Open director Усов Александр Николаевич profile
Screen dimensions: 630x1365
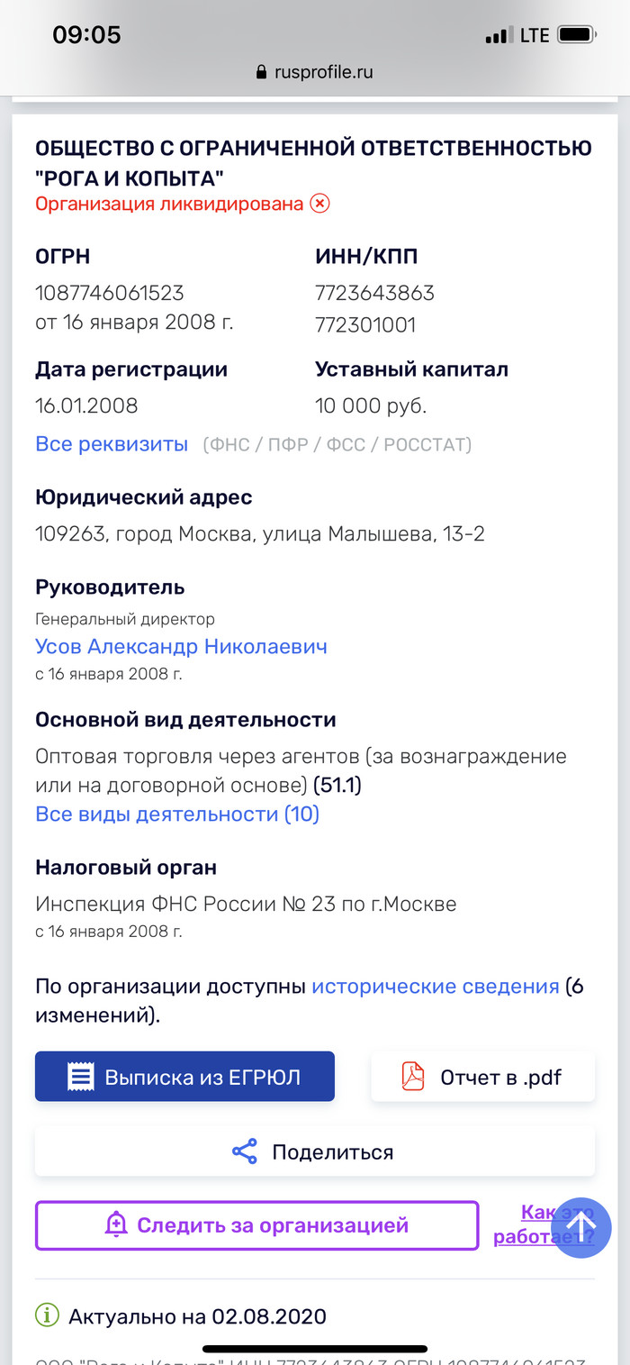pyautogui.click(x=181, y=646)
